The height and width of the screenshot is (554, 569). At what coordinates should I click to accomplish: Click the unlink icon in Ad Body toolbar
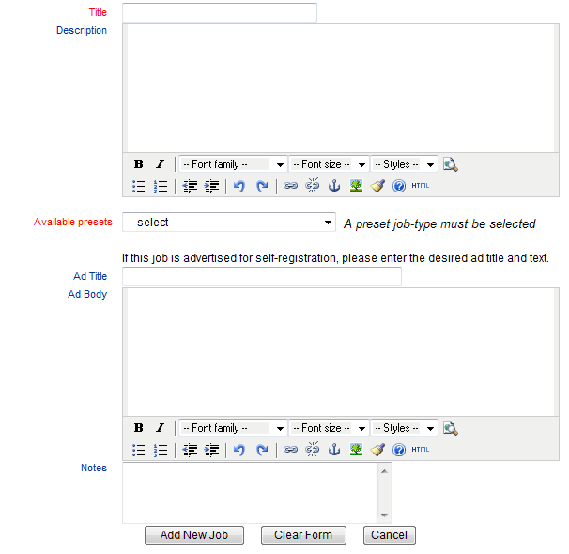(313, 450)
